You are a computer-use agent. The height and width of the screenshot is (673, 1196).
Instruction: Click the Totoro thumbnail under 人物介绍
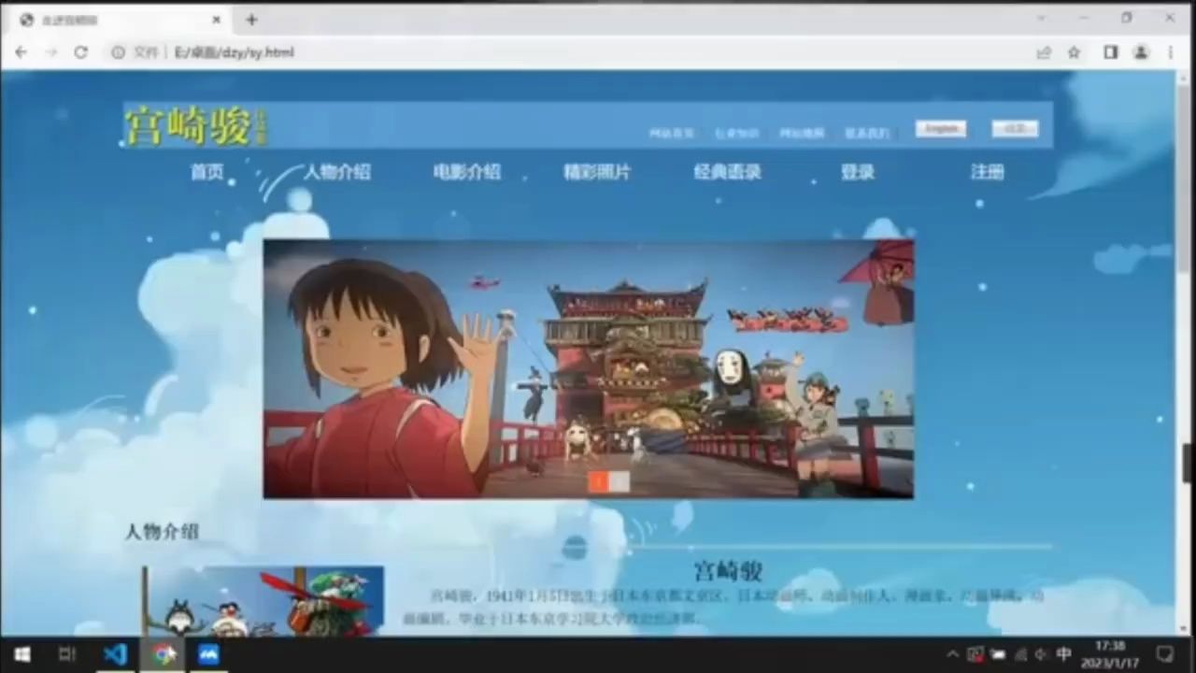pyautogui.click(x=263, y=601)
